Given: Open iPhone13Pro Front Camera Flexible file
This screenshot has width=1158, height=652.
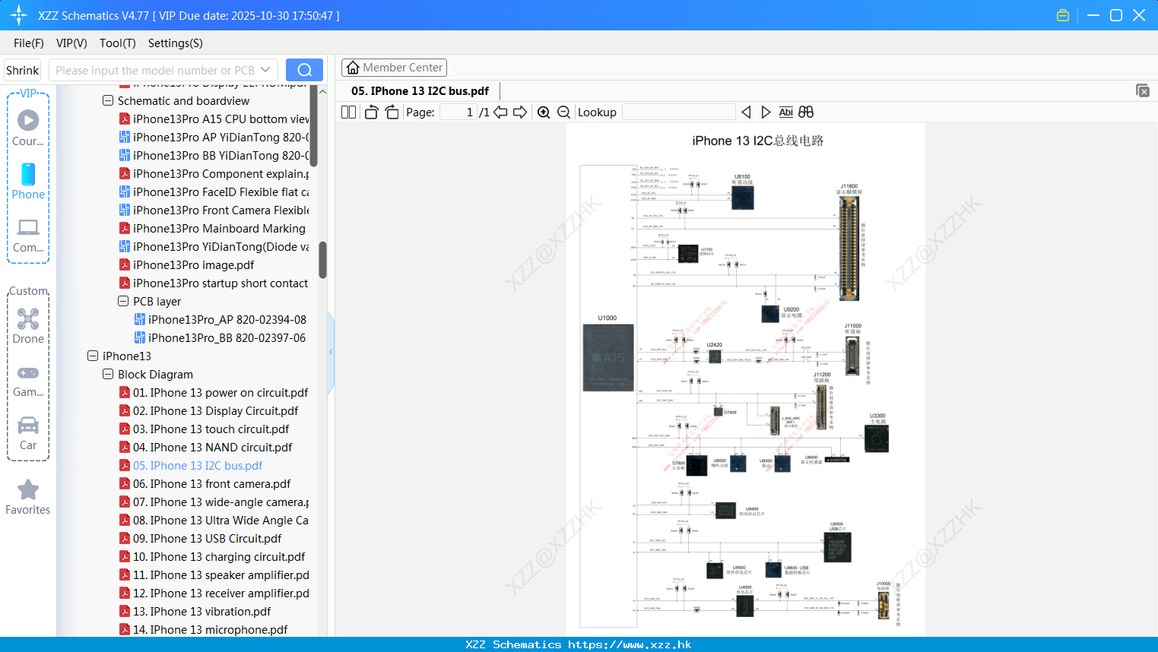Looking at the screenshot, I should 215,210.
